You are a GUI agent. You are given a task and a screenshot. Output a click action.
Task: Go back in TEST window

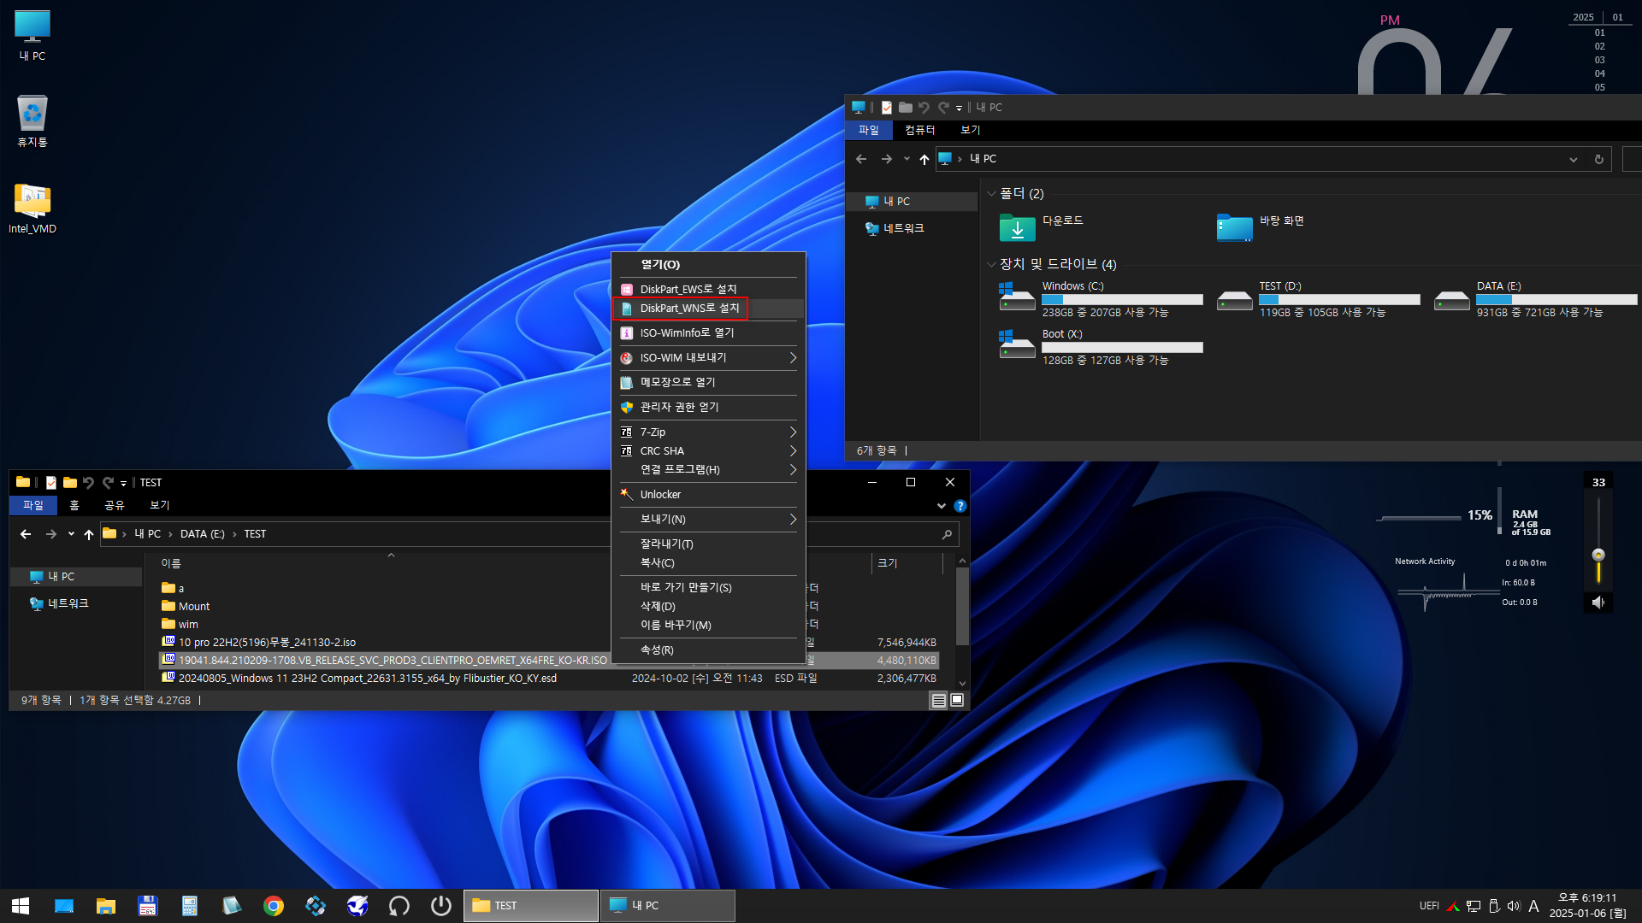(x=26, y=534)
